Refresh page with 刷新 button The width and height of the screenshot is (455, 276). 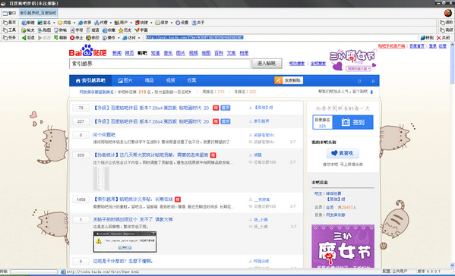pos(60,38)
